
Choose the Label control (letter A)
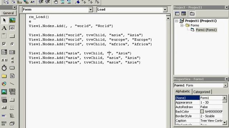coord(4,28)
